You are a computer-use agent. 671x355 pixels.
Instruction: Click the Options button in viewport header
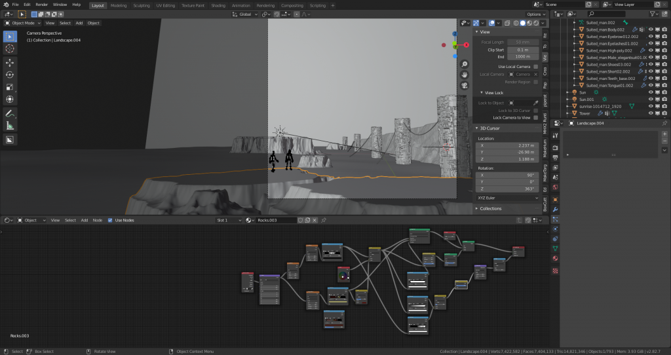click(x=535, y=14)
